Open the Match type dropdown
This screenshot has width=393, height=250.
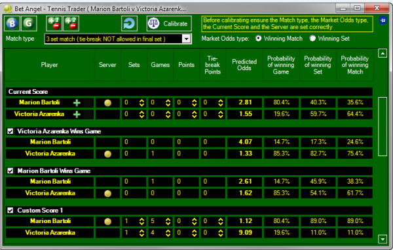186,39
